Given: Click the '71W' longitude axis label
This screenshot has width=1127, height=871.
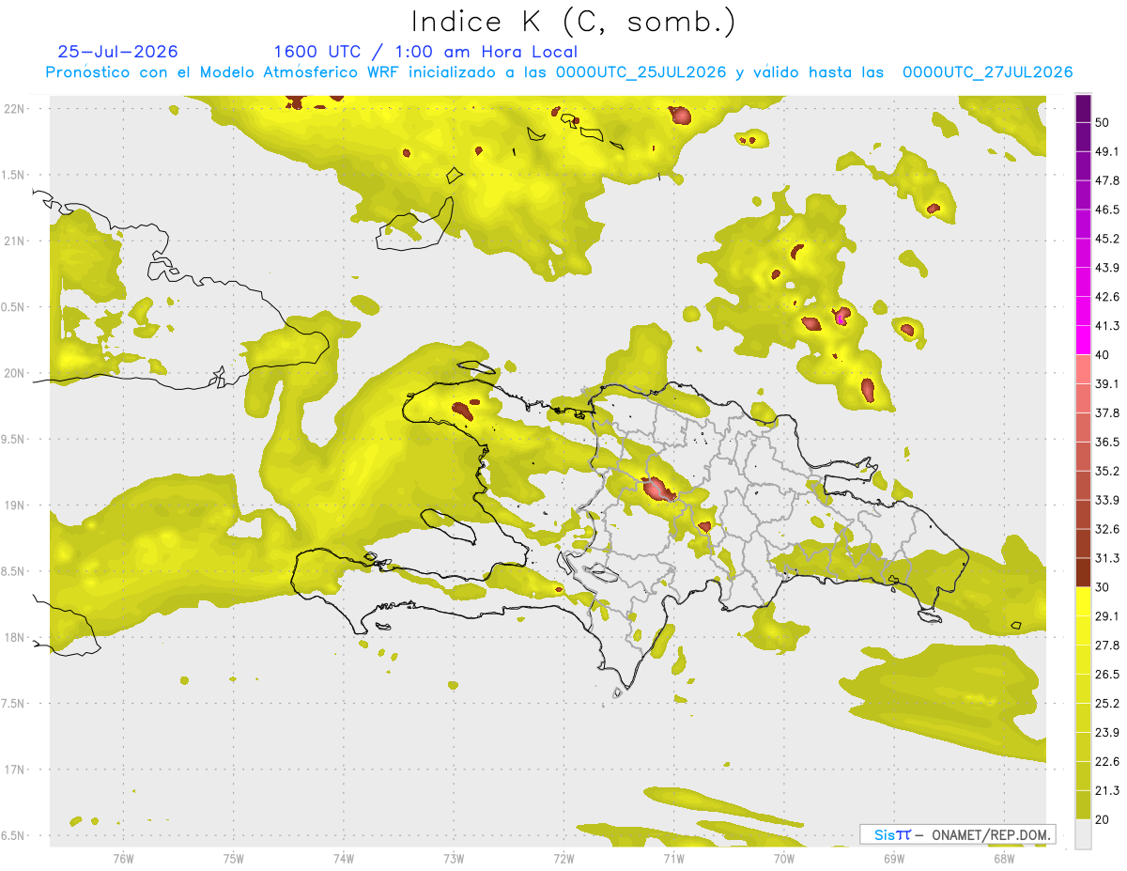Looking at the screenshot, I should [673, 859].
